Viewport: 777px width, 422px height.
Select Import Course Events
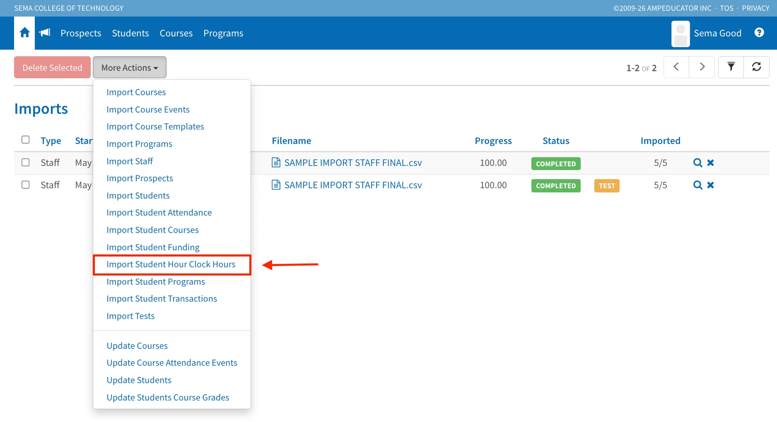tap(148, 110)
